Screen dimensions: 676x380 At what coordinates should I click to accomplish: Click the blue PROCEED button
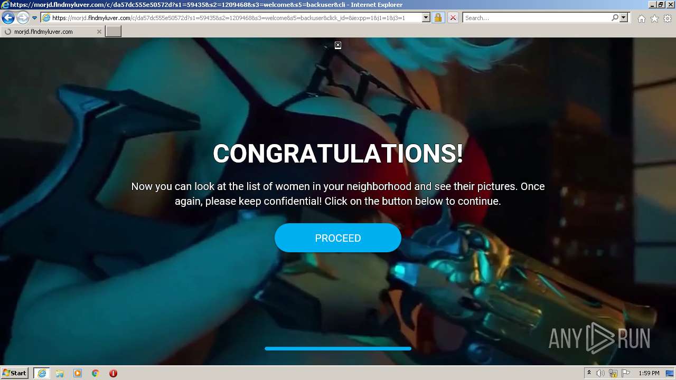tap(338, 238)
